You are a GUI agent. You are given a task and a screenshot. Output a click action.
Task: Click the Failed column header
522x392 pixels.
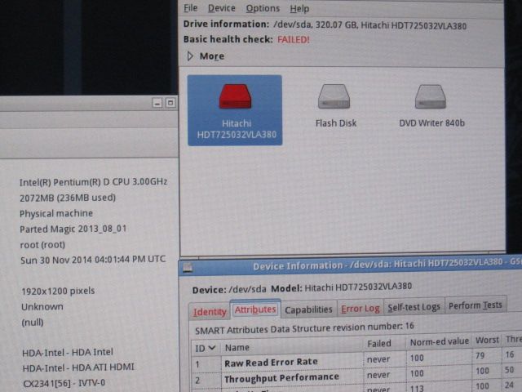pyautogui.click(x=384, y=343)
